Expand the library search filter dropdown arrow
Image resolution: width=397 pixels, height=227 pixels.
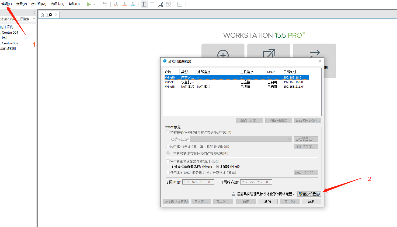coord(34,19)
